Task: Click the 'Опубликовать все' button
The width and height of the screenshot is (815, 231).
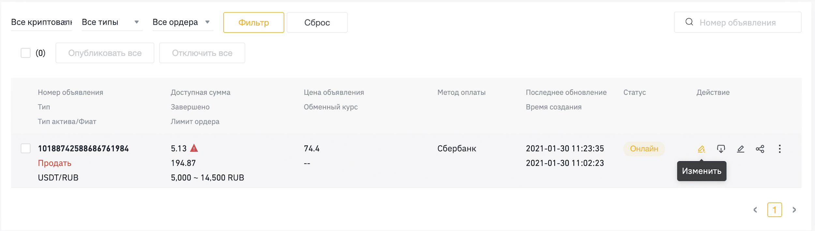Action: pyautogui.click(x=105, y=53)
